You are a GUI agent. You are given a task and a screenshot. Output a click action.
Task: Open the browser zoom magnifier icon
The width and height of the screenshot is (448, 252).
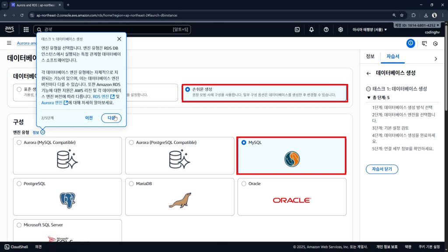(x=394, y=15)
